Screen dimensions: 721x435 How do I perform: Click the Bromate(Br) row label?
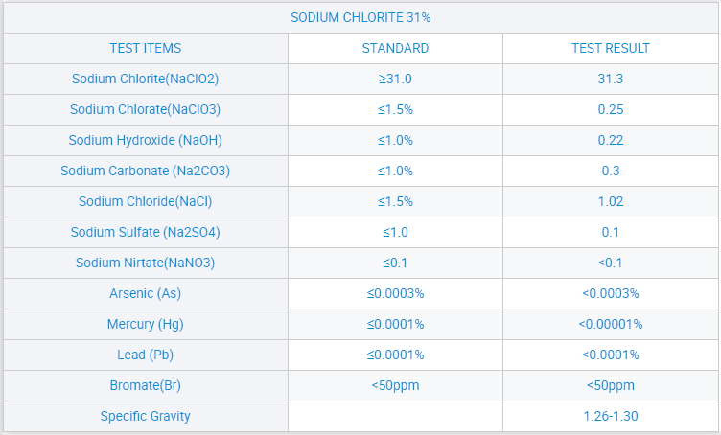tap(146, 385)
